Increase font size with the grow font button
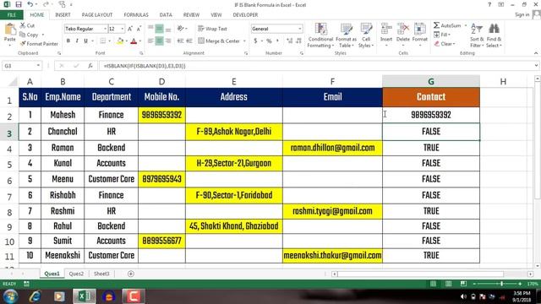The height and width of the screenshot is (304, 541). point(130,29)
